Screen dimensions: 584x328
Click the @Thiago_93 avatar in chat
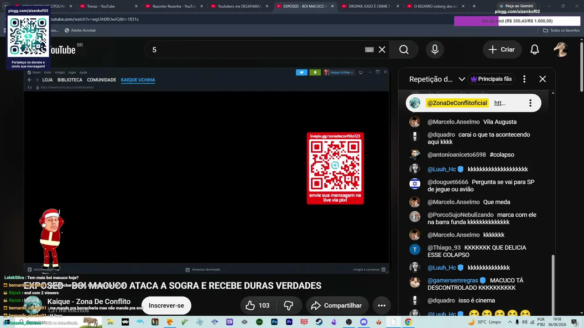(415, 249)
